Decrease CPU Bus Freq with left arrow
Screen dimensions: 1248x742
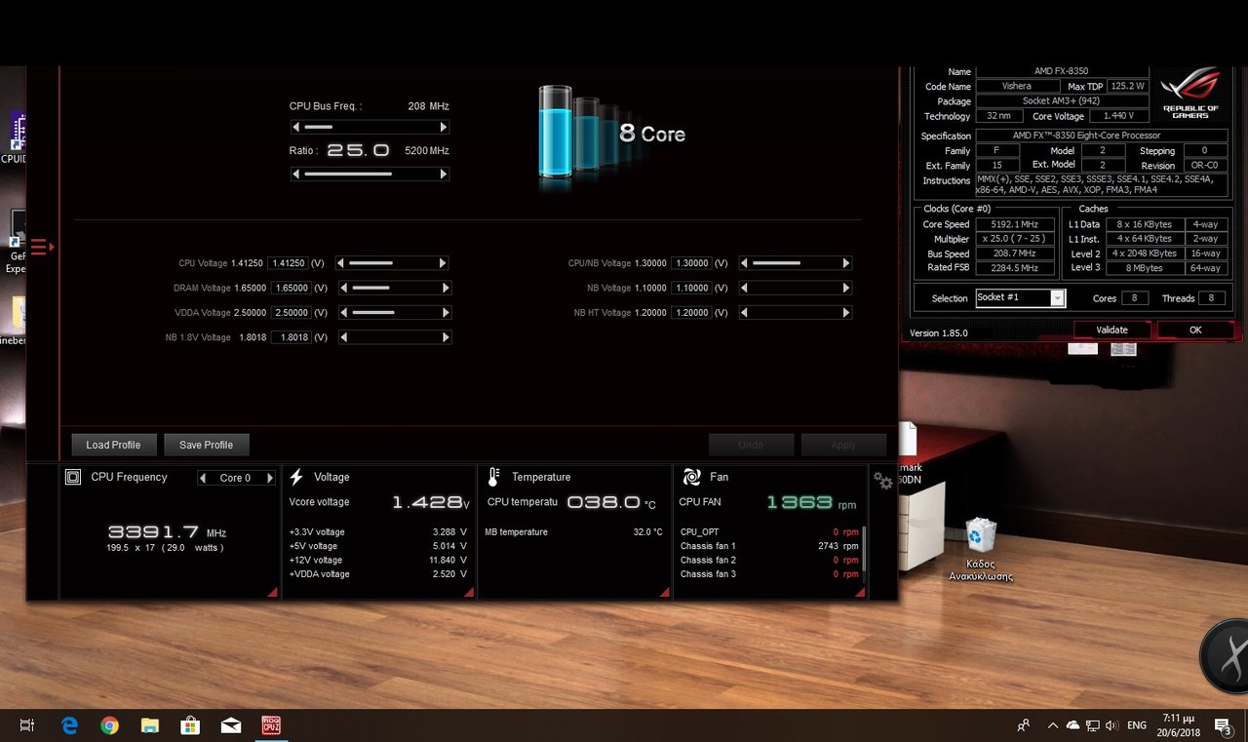(296, 127)
